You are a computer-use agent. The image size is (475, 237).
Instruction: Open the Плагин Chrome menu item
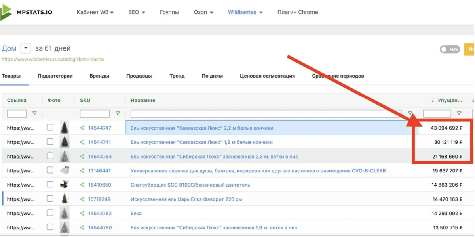[298, 12]
